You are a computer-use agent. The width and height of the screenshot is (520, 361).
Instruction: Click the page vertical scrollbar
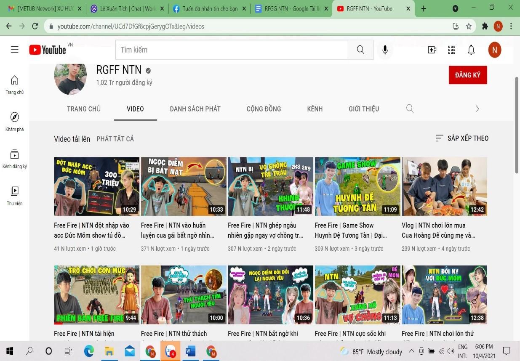tap(517, 124)
